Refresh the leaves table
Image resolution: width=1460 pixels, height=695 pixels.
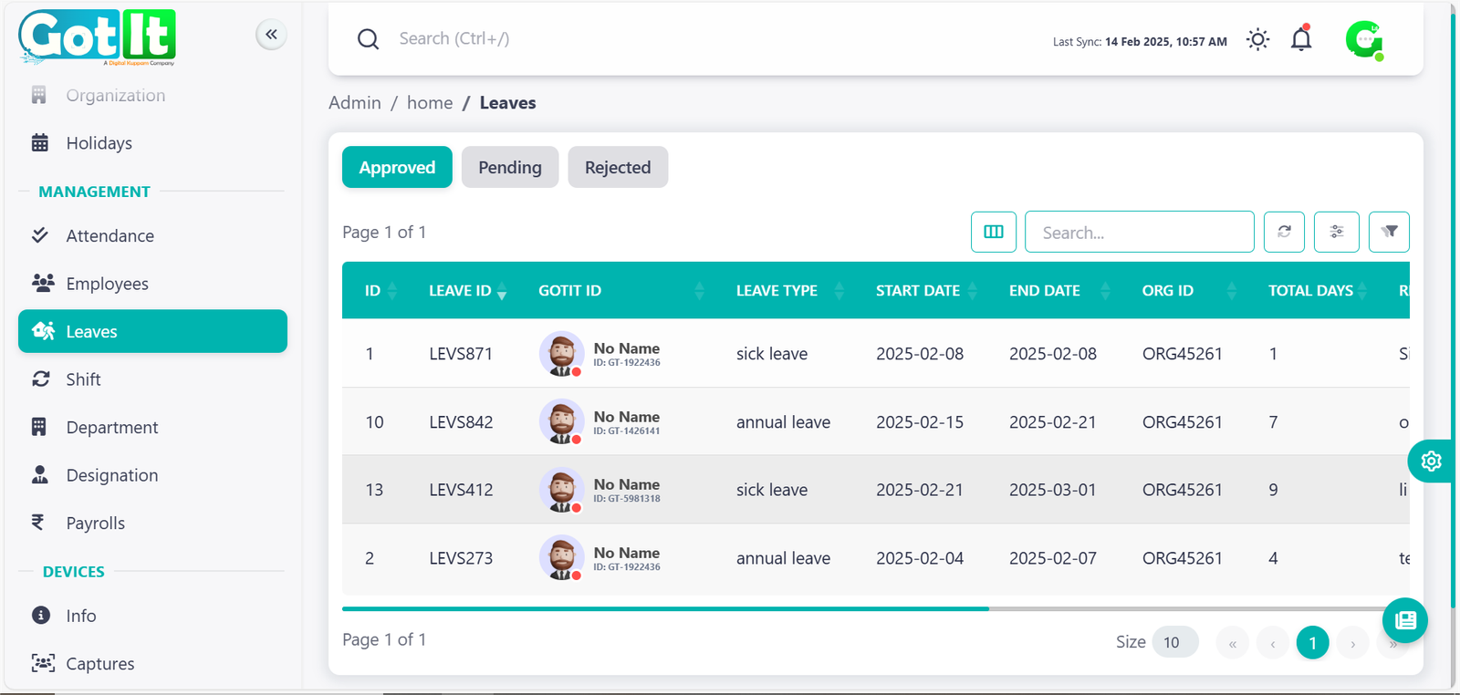tap(1284, 232)
